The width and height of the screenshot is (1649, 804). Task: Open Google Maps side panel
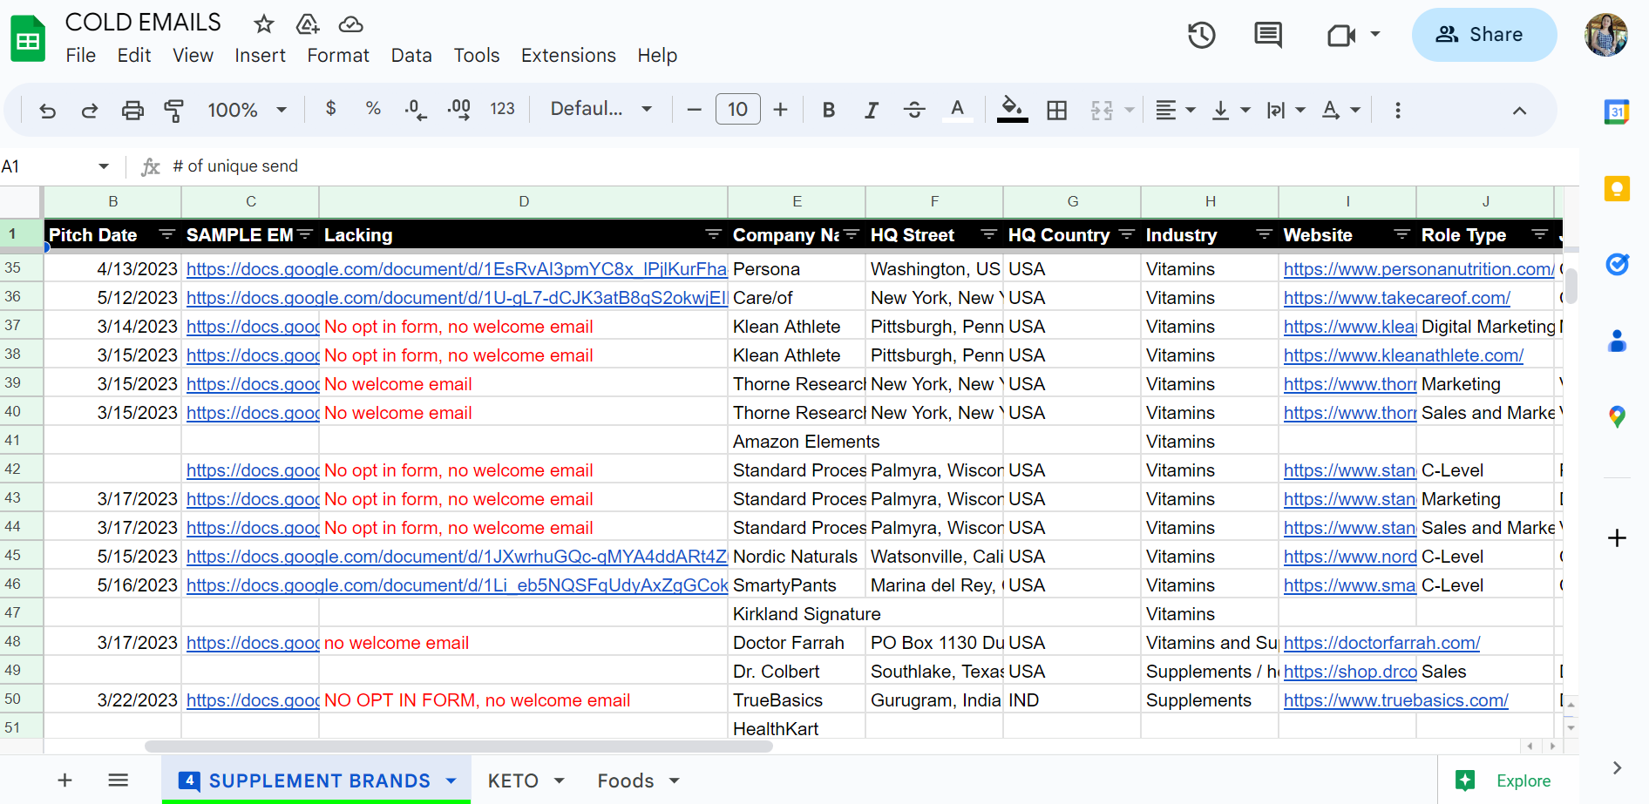[x=1617, y=417]
